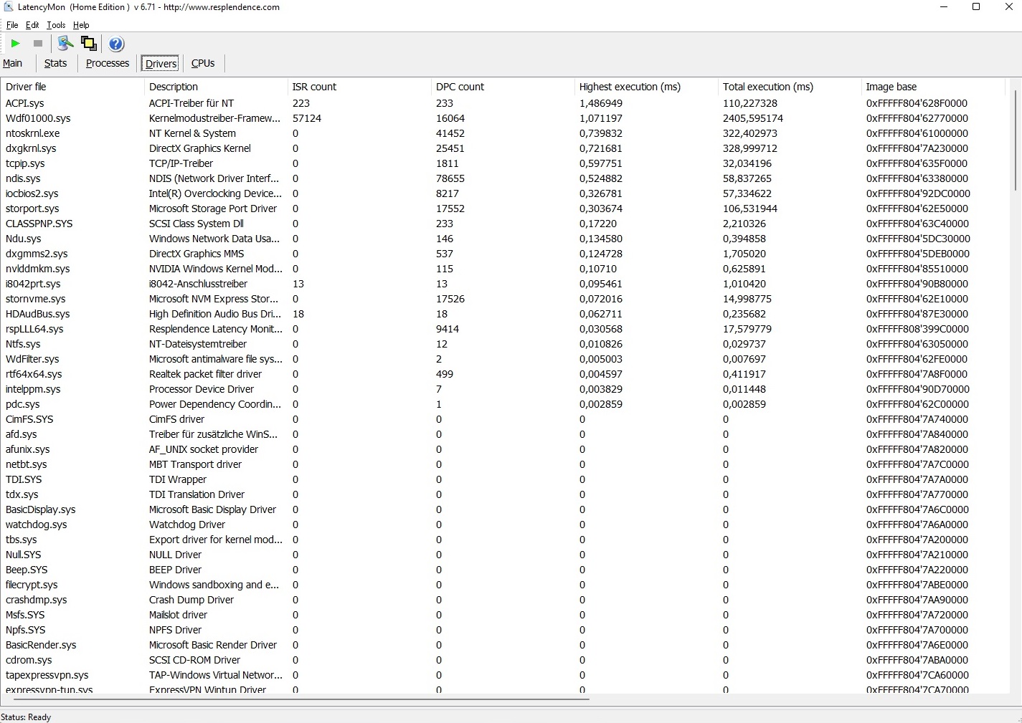
Task: Switch to the CPUs tab
Action: coord(203,63)
